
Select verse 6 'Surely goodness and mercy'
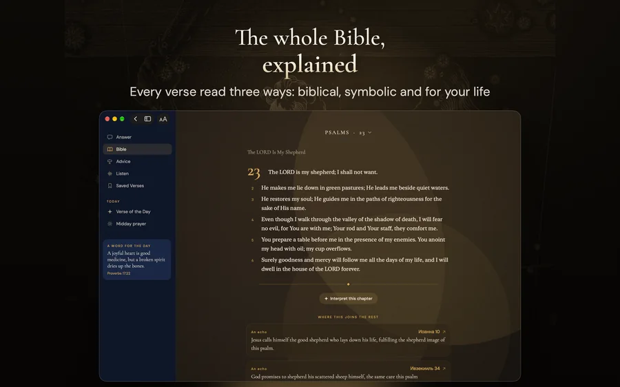[355, 264]
